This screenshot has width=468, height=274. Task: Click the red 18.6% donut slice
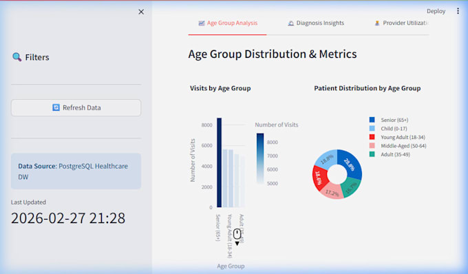coord(319,178)
